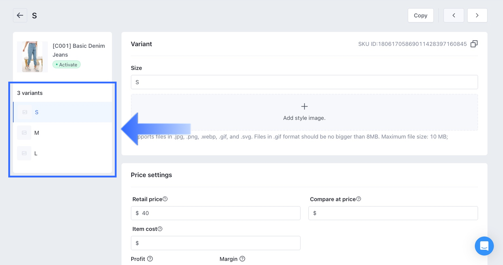Screen dimensions: 503x265
Task: Go to previous variant with left chevron
Action: point(454,15)
